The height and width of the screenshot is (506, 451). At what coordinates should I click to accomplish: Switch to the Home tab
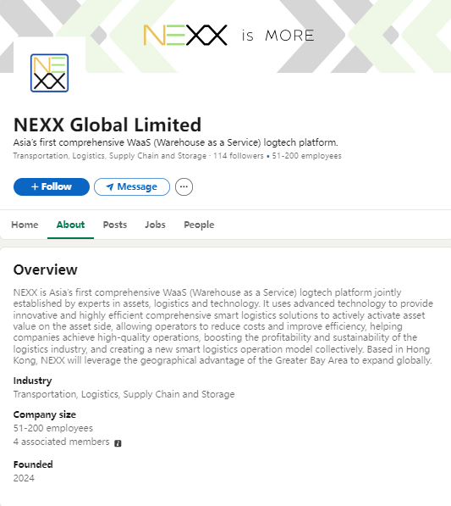point(25,225)
